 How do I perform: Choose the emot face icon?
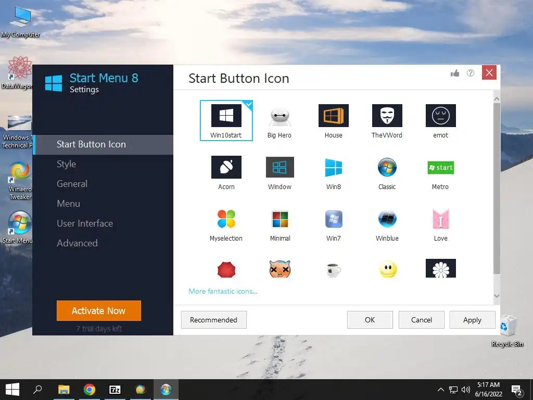click(440, 121)
